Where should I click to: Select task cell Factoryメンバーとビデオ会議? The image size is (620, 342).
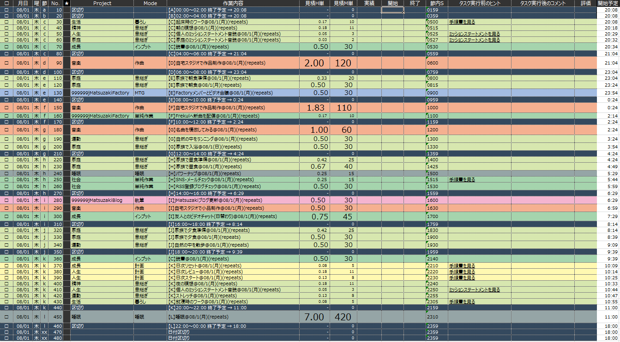pyautogui.click(x=233, y=93)
